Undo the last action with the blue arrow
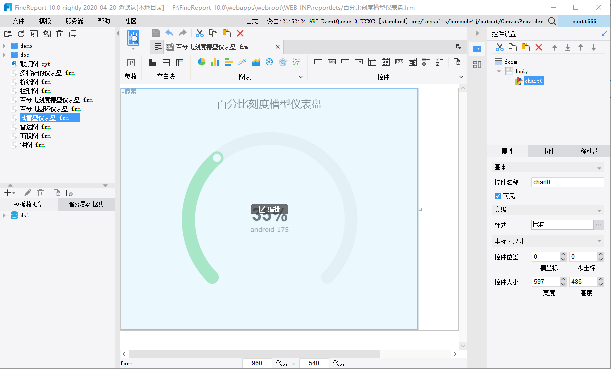This screenshot has width=611, height=369. [x=169, y=33]
